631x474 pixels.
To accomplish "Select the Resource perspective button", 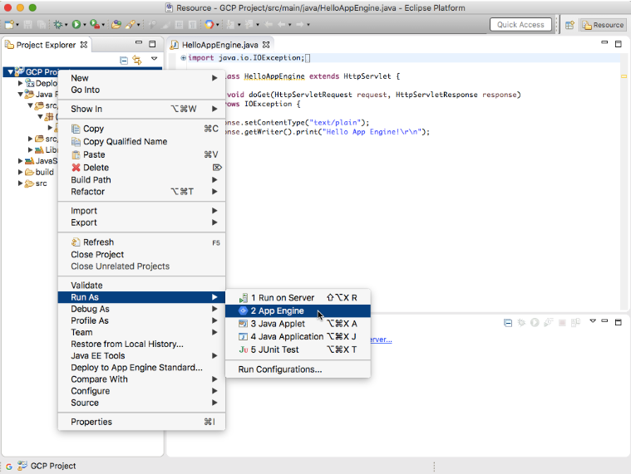I will click(x=603, y=25).
